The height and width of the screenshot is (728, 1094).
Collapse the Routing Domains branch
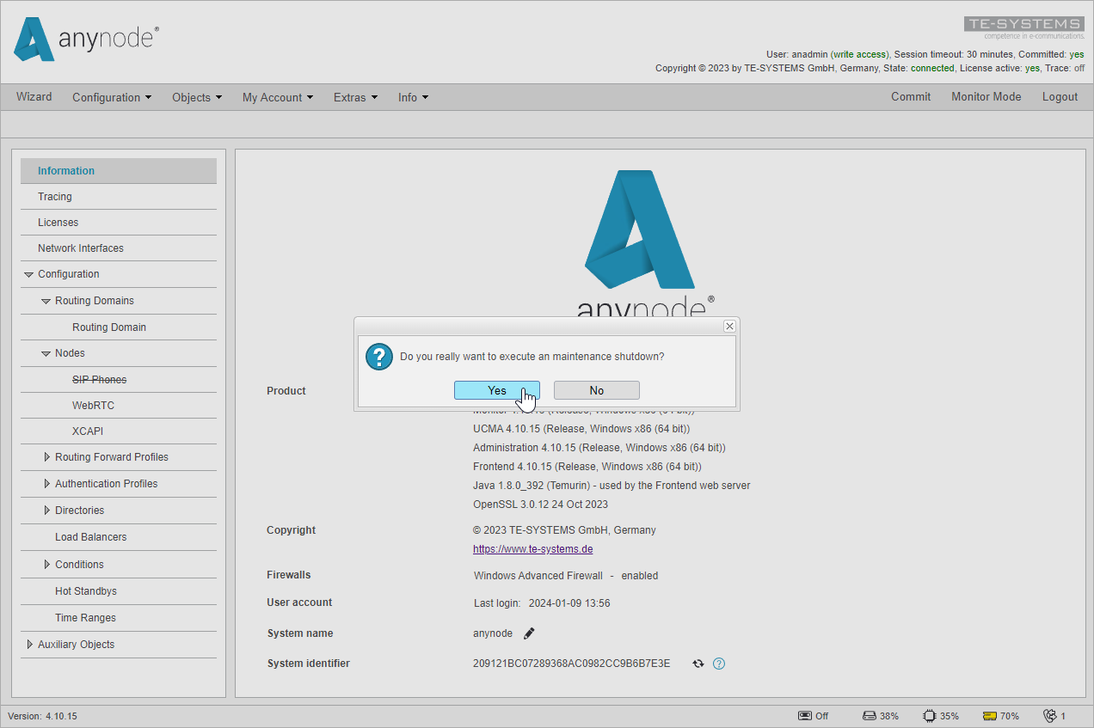(45, 301)
